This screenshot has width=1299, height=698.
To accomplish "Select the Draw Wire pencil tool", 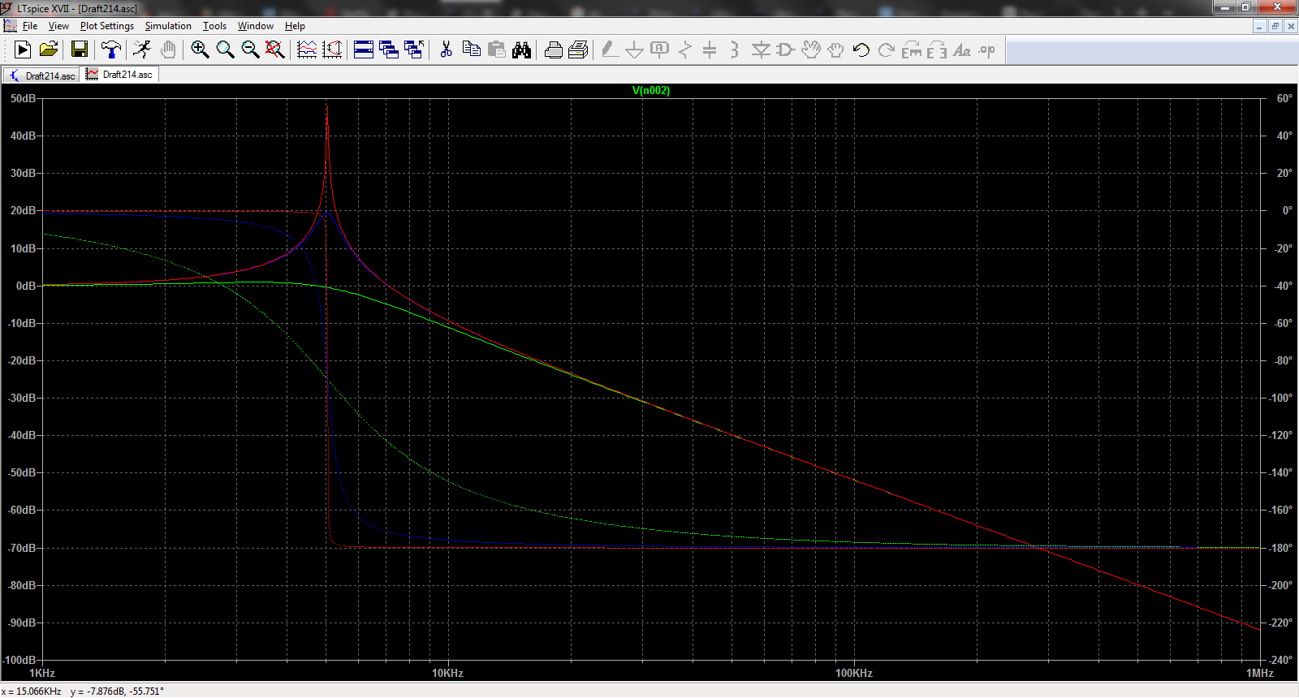I will click(609, 50).
